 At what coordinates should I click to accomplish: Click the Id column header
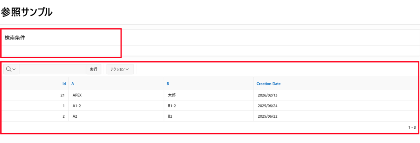click(x=64, y=84)
